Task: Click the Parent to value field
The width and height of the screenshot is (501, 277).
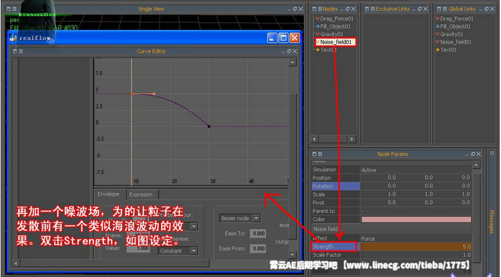Action: [x=415, y=211]
